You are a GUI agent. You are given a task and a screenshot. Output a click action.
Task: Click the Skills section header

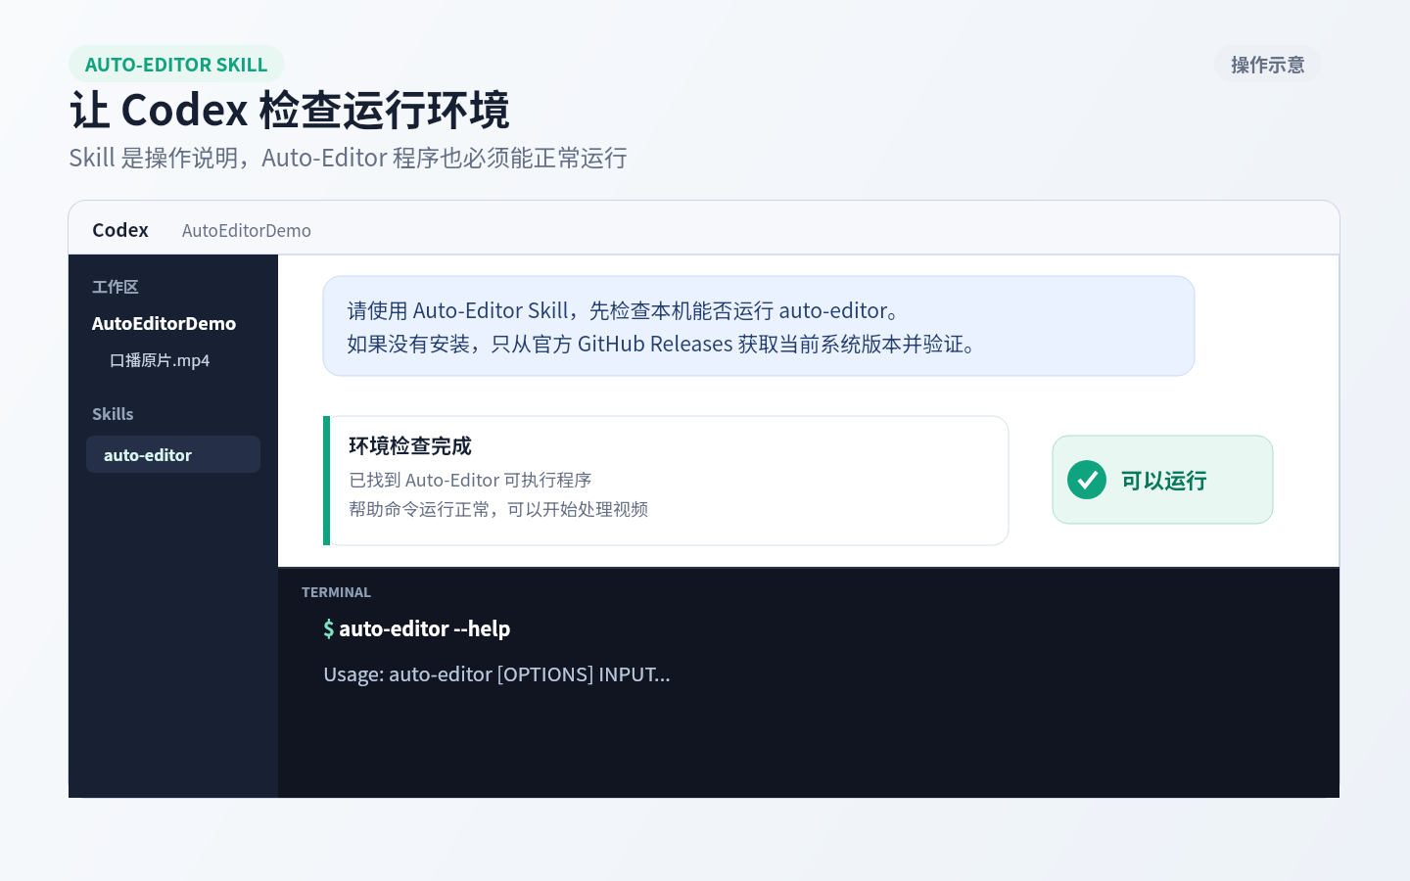(113, 414)
